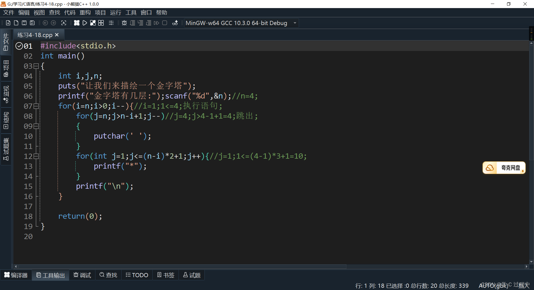
Task: Collapse the main function fold at line 03
Action: (x=36, y=66)
